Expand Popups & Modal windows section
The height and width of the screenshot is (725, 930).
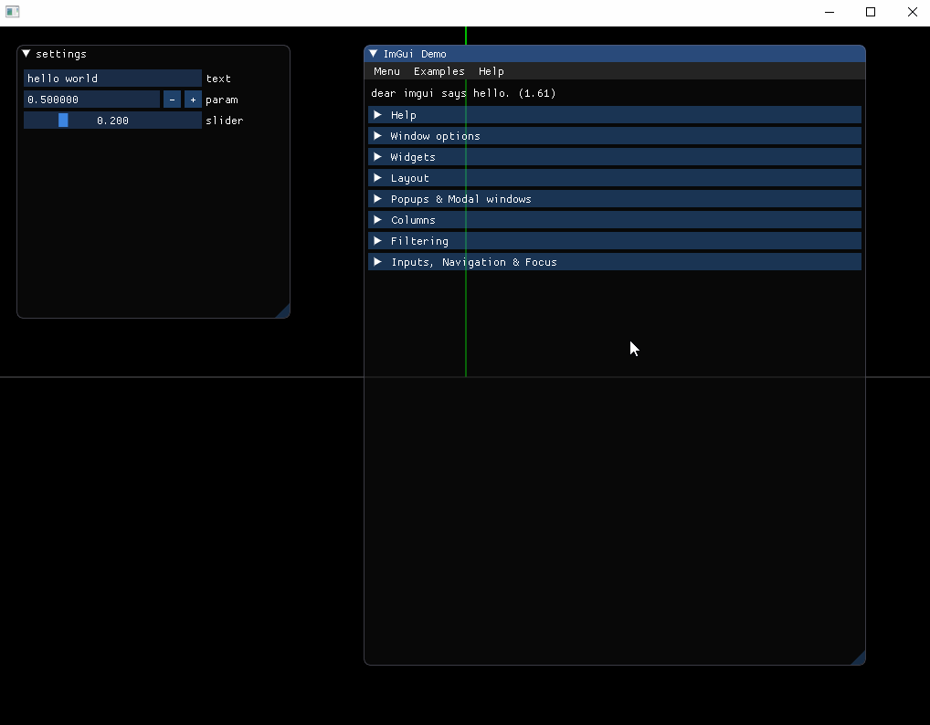coord(615,199)
